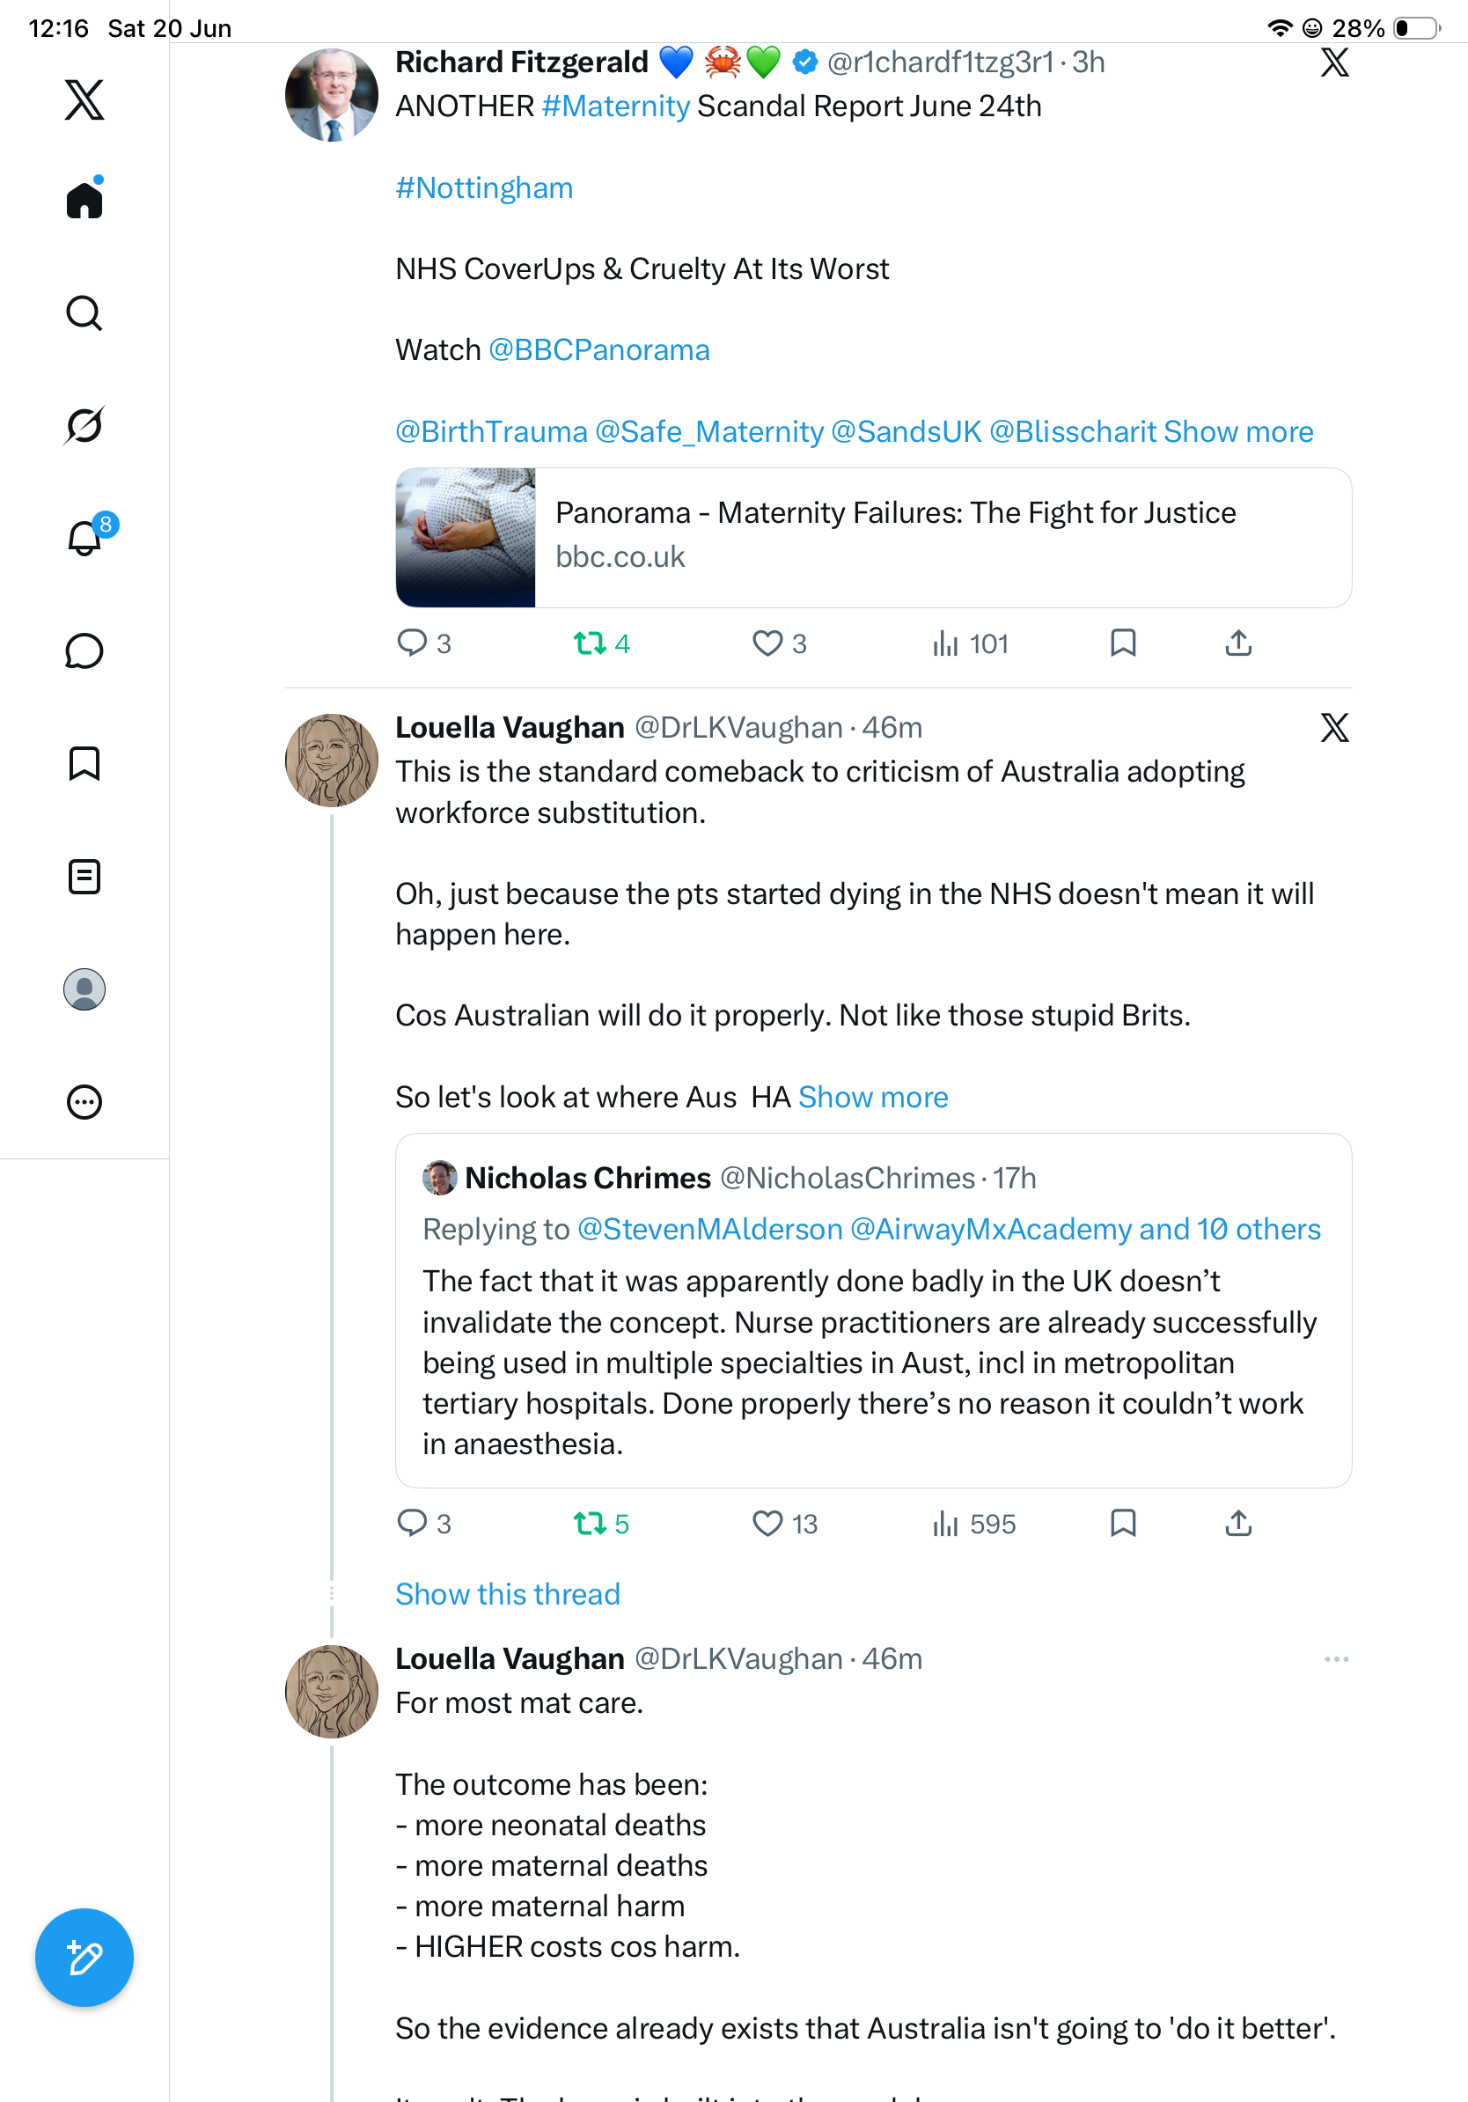The height and width of the screenshot is (2102, 1468).
Task: Open Profile avatar icon in sidebar
Action: click(x=84, y=989)
